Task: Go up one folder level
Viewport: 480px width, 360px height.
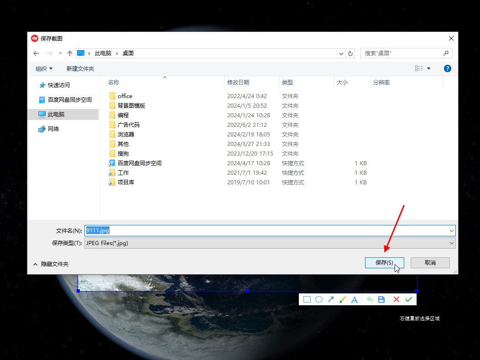Action: pos(70,53)
